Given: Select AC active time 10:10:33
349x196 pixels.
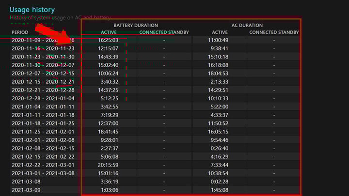Looking at the screenshot, I should [218, 98].
